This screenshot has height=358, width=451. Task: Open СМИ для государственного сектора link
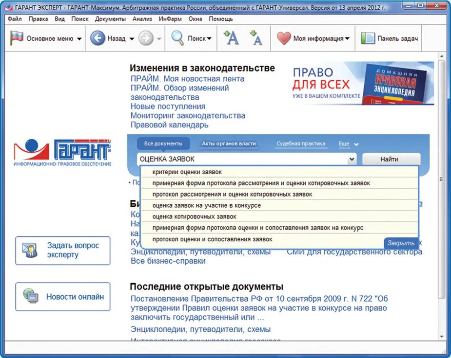coord(354,252)
